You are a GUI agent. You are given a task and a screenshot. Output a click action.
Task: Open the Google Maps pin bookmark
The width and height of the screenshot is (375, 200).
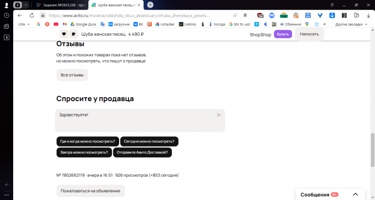coord(307,24)
